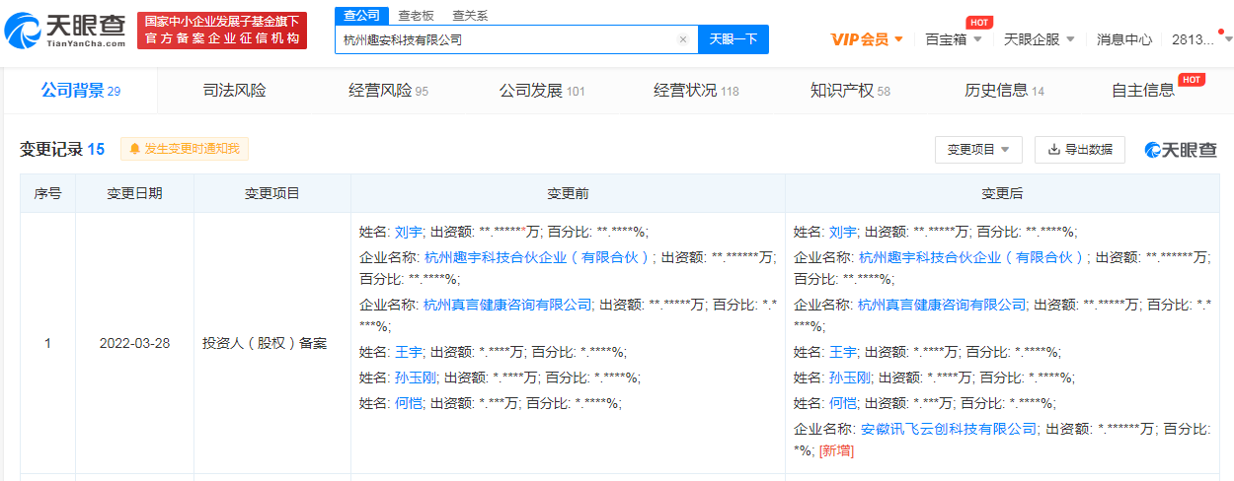Screen dimensions: 1234x481
Task: Click the 变更后 column header
Action: coord(1002,193)
